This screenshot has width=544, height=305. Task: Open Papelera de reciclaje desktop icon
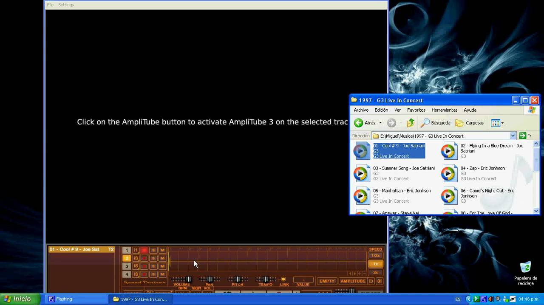tap(526, 273)
